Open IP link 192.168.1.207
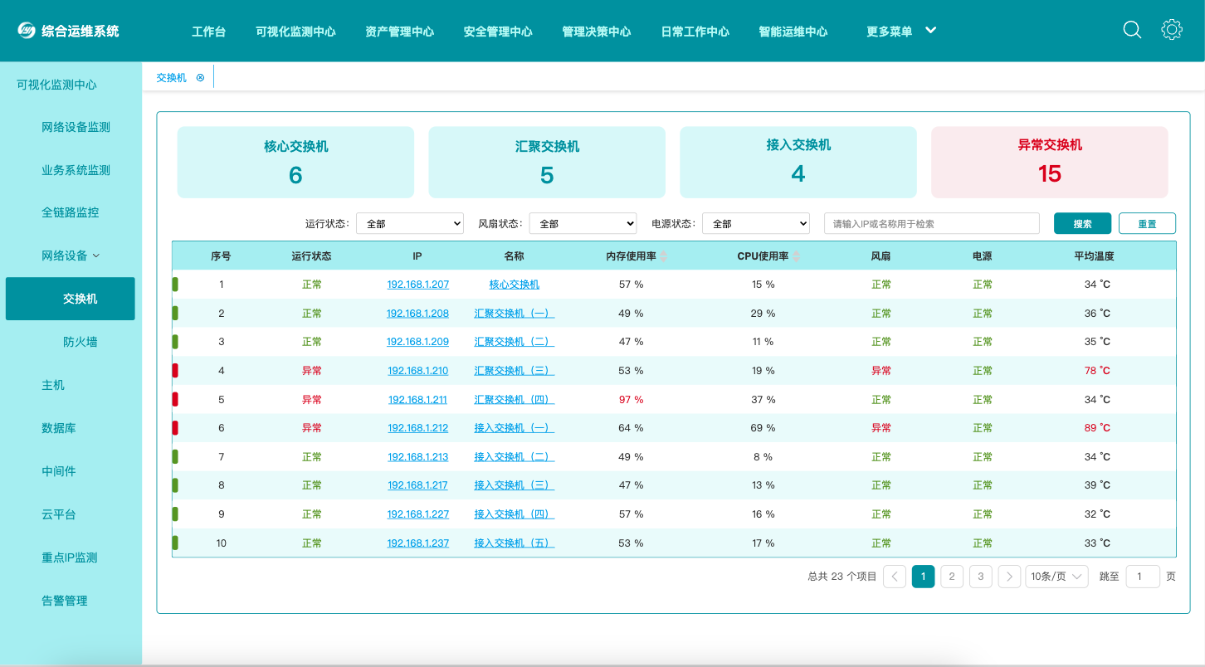Screen dimensions: 1205x667 [417, 285]
